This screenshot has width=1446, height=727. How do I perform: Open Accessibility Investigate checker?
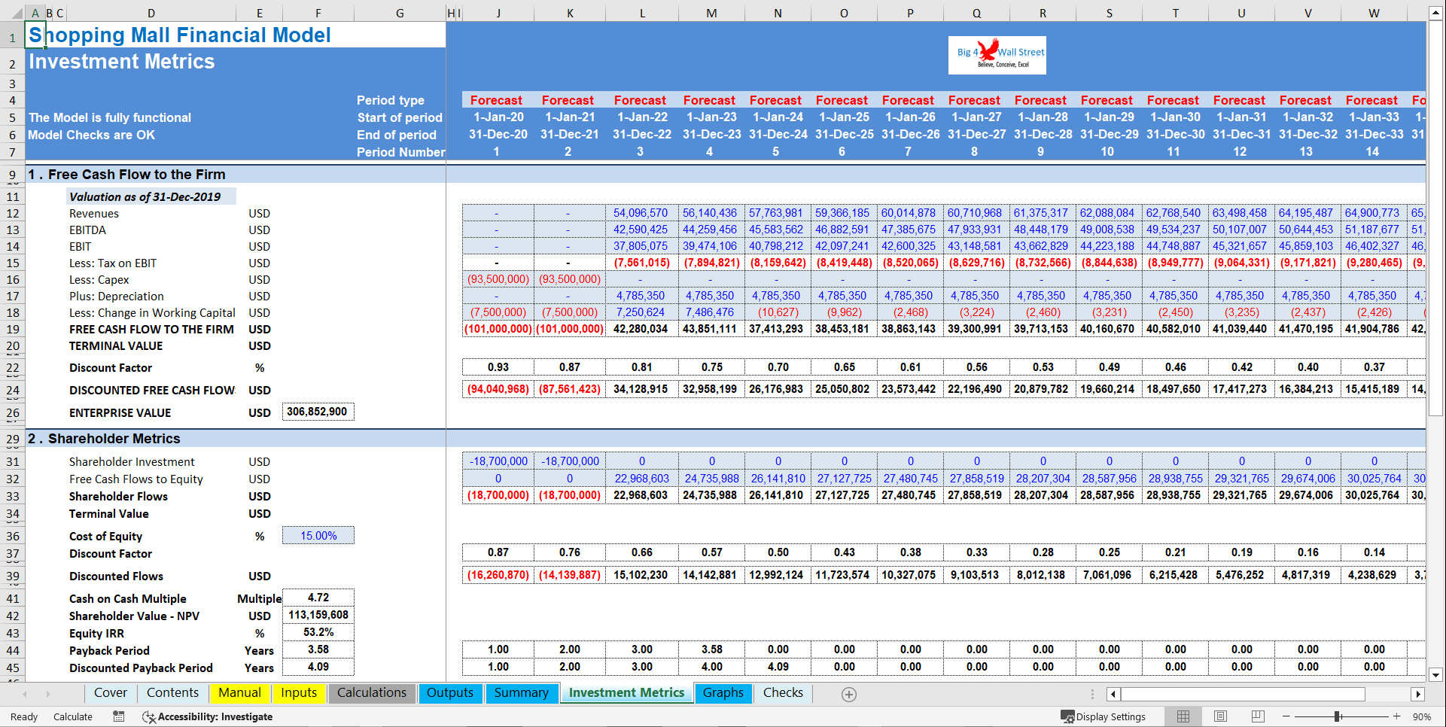tap(207, 716)
